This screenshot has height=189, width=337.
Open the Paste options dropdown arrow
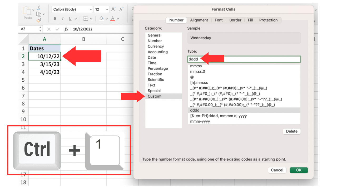[33, 10]
